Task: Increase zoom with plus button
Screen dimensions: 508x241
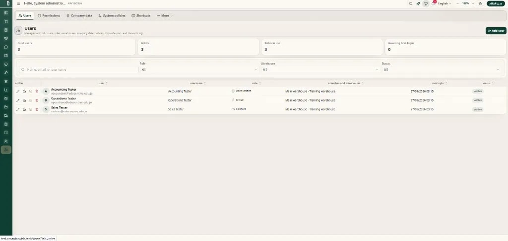Action: tap(473, 3)
